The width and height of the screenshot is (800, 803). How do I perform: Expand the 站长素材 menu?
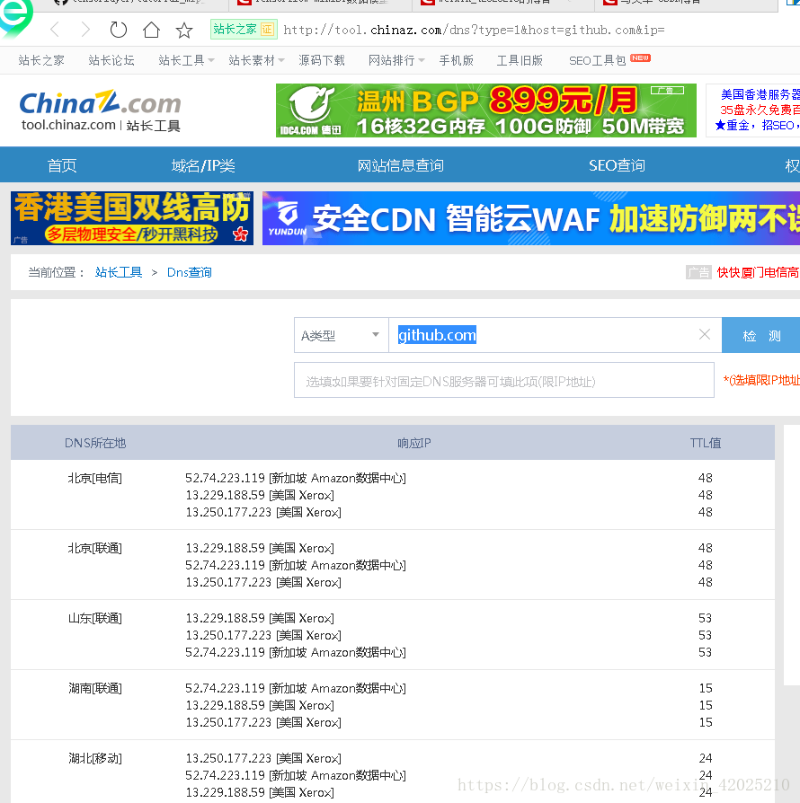point(256,60)
